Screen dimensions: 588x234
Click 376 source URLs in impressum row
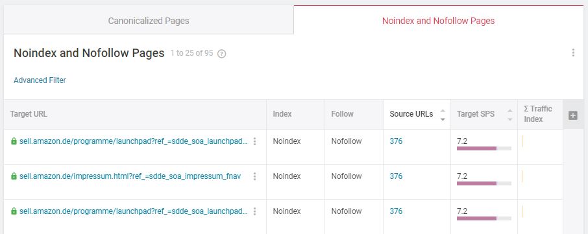tap(396, 176)
